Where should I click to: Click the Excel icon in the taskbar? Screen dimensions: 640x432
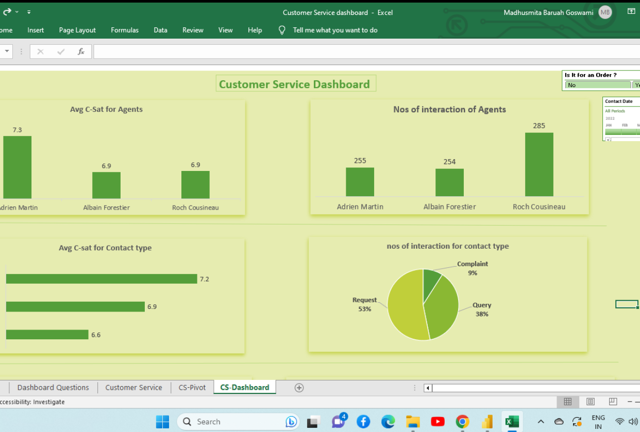click(x=512, y=422)
